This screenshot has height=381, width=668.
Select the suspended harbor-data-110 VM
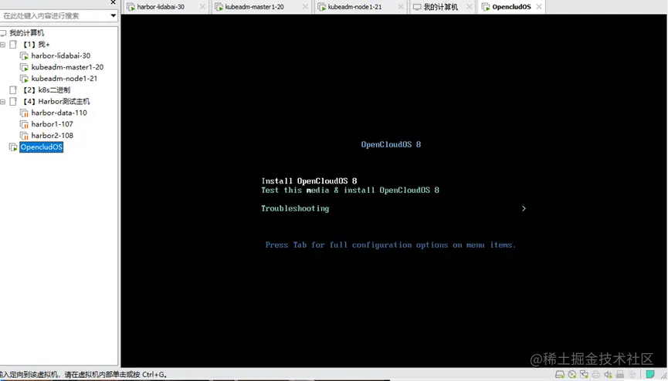pos(59,113)
